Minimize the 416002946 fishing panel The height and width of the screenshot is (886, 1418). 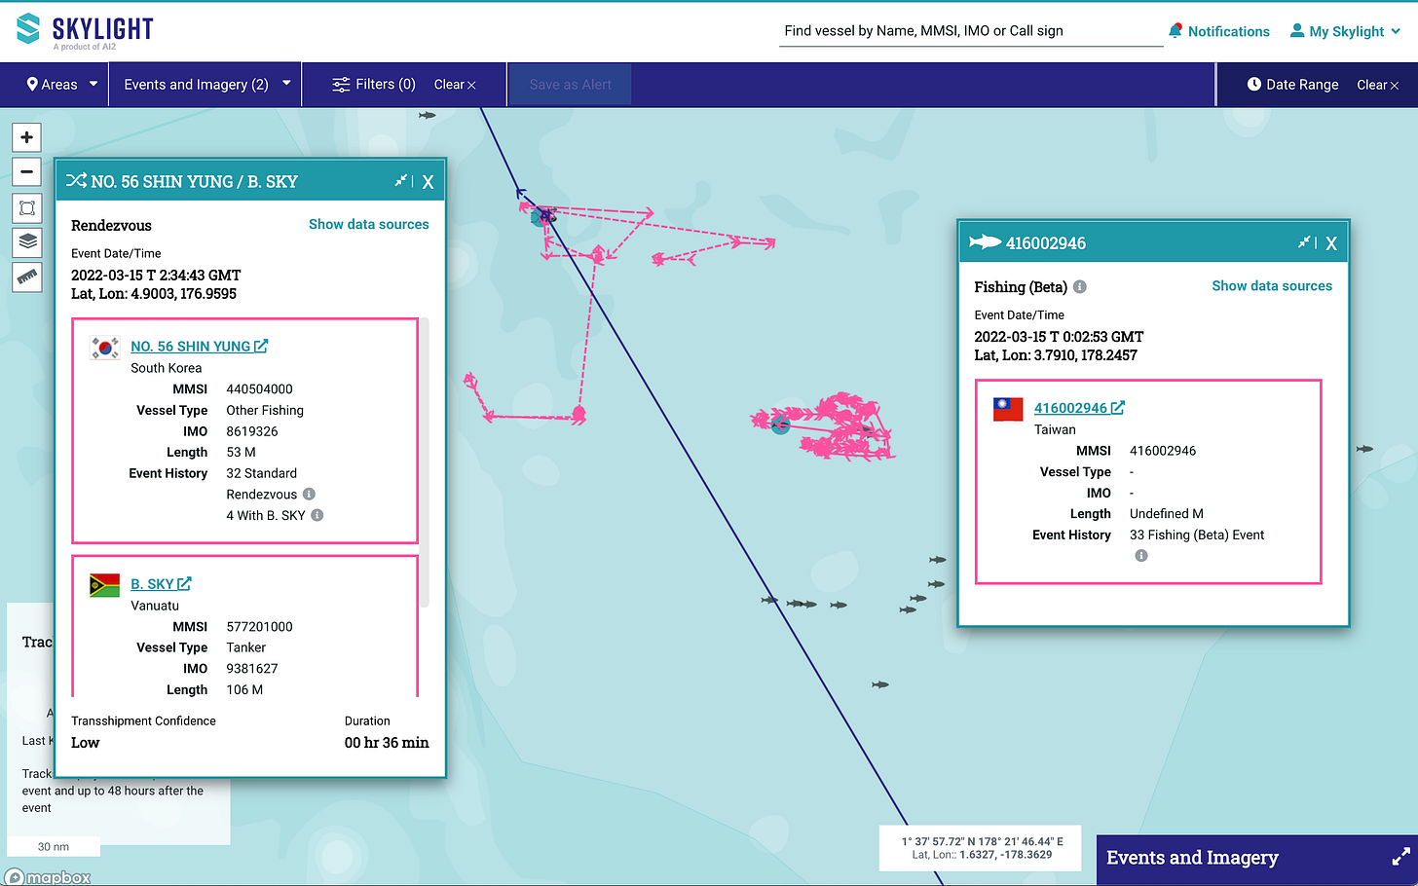point(1304,242)
